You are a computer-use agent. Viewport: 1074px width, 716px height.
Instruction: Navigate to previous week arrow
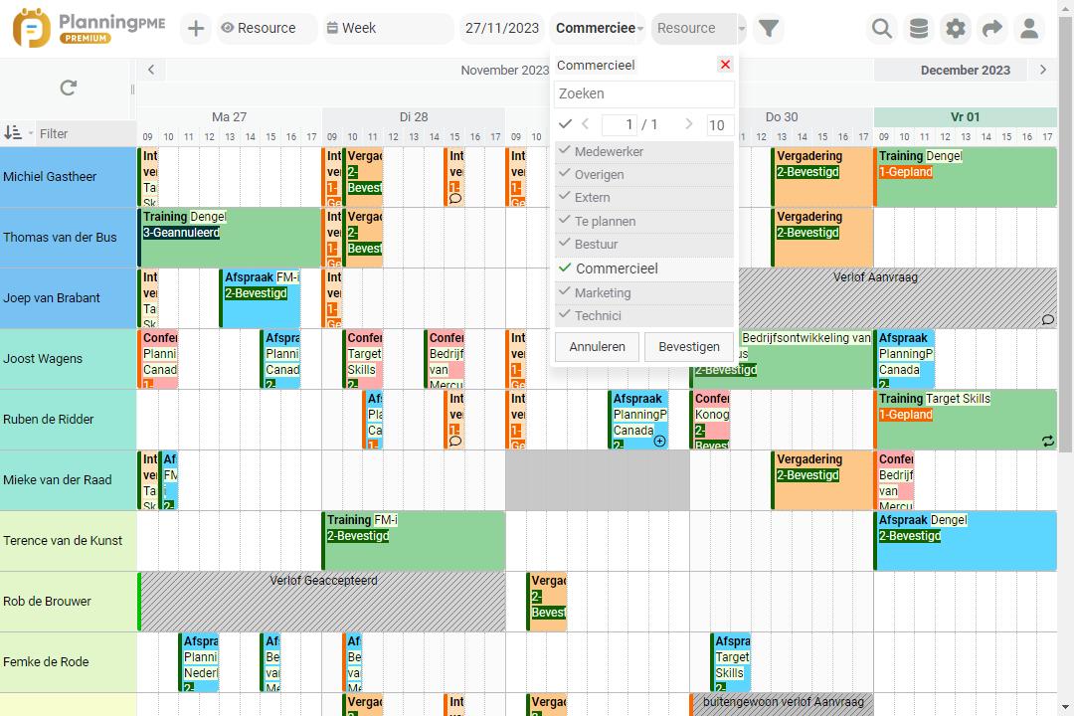point(151,70)
